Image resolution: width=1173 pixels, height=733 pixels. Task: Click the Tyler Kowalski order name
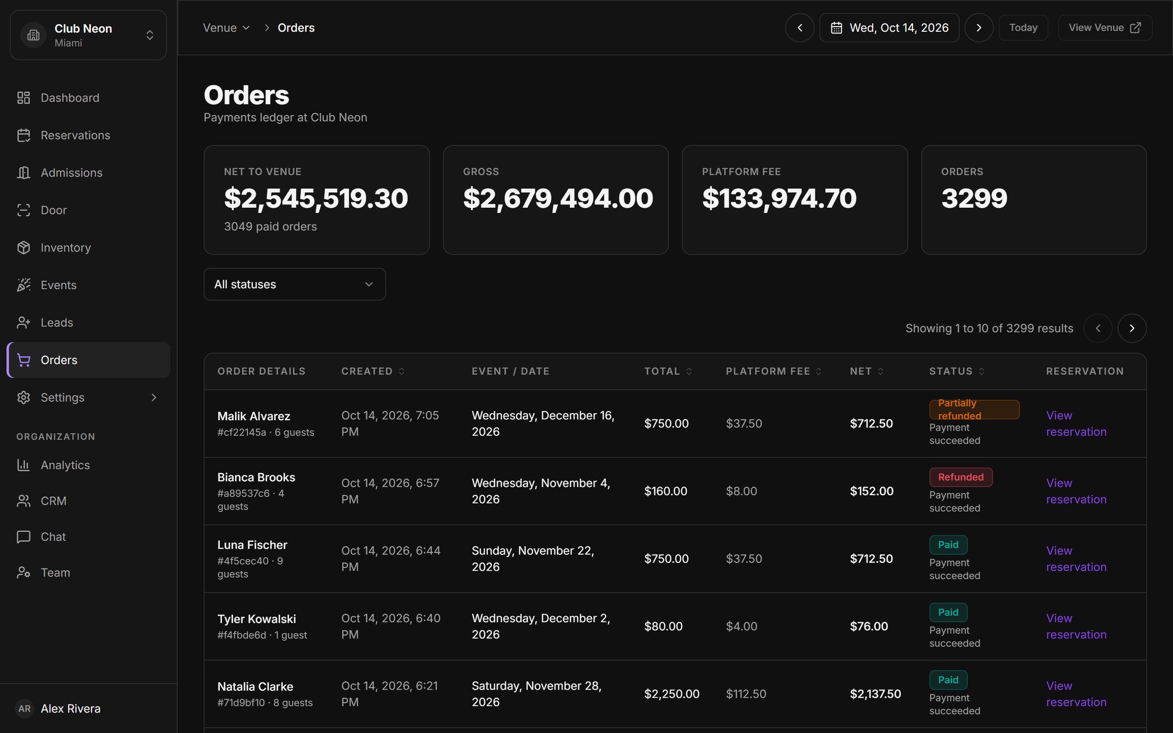[x=257, y=619]
